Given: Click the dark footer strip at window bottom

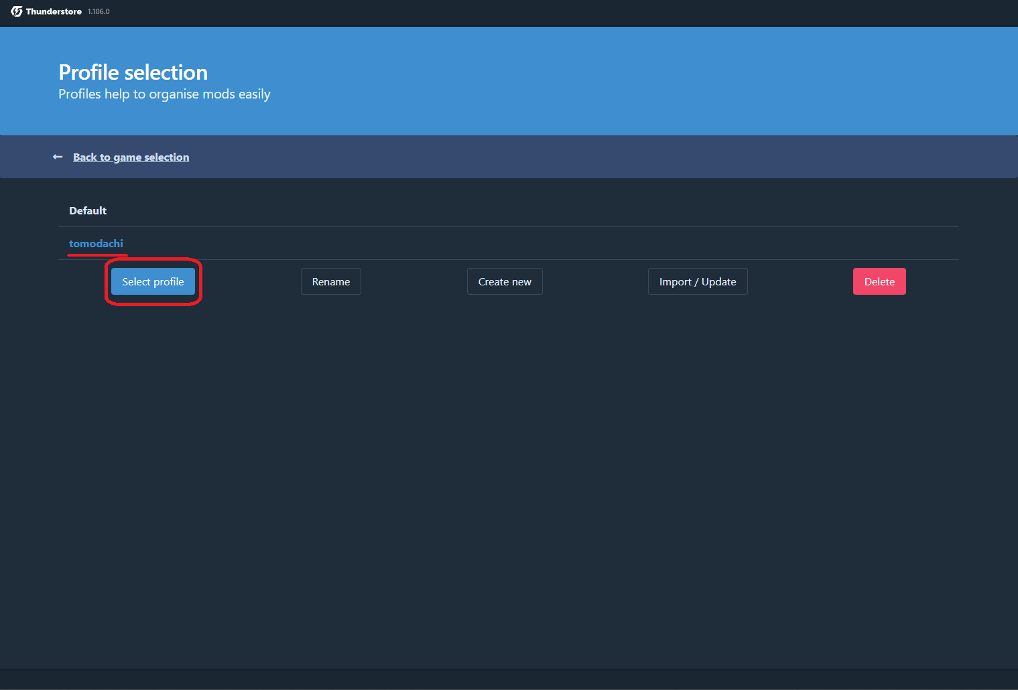Looking at the screenshot, I should point(509,680).
